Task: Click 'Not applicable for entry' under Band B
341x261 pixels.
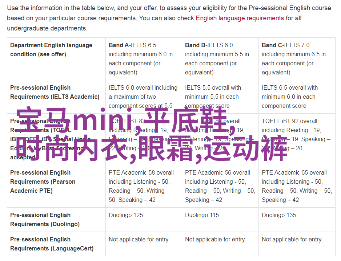Action: (x=220, y=244)
